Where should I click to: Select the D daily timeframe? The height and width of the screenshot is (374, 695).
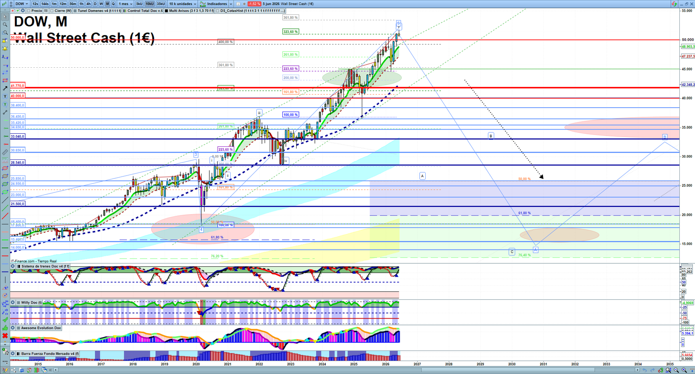[x=95, y=4]
